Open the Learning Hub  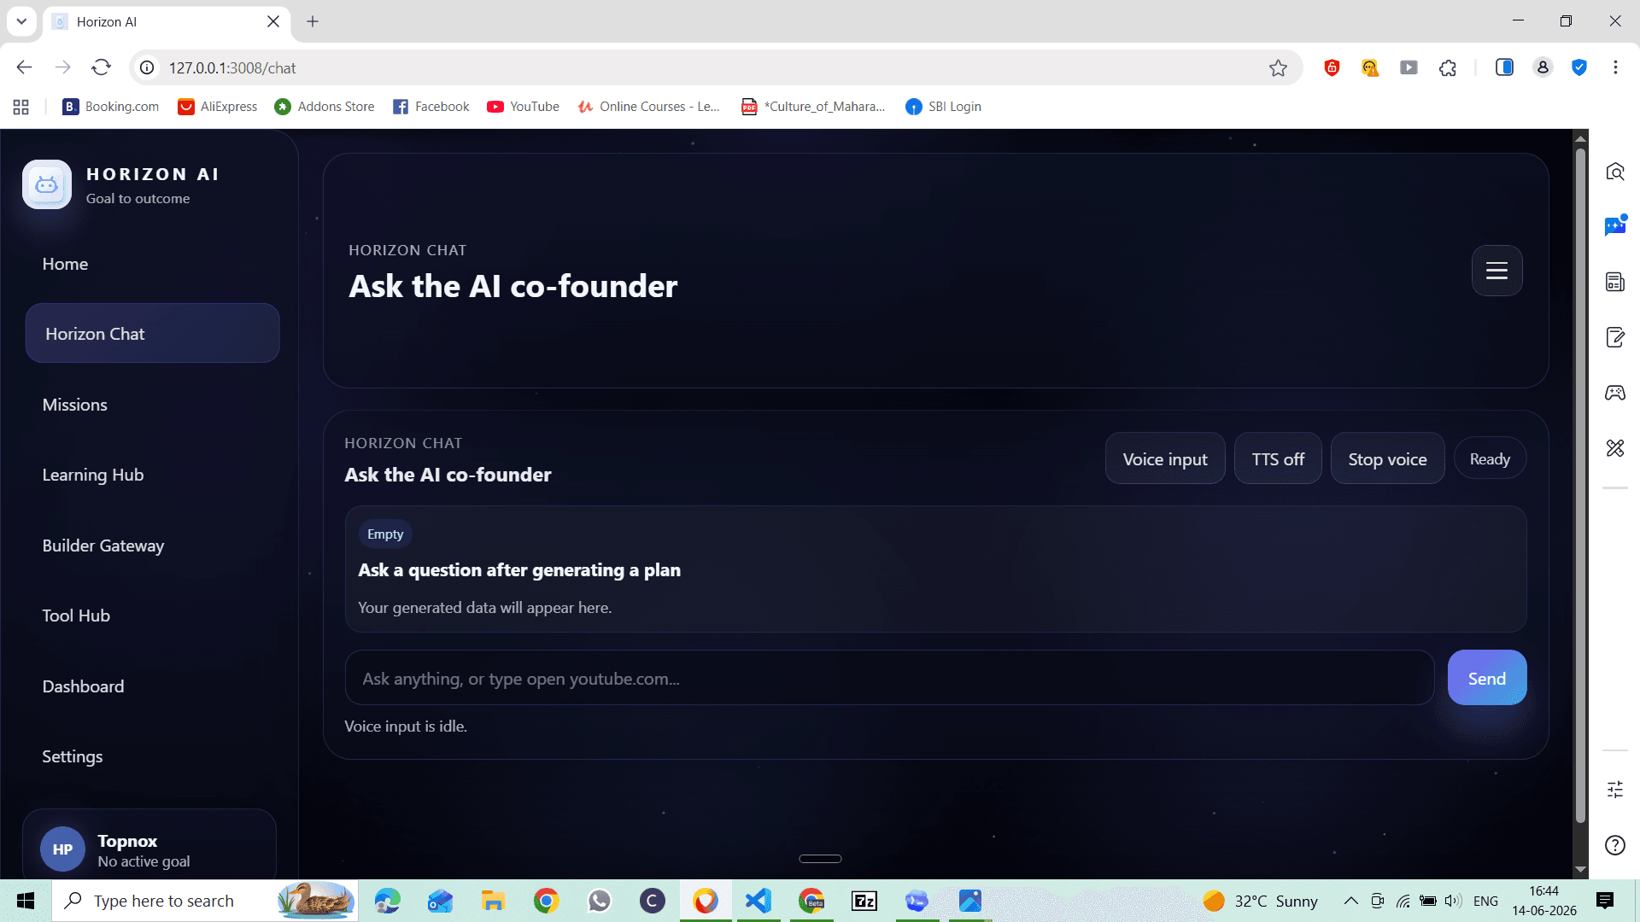click(x=93, y=475)
